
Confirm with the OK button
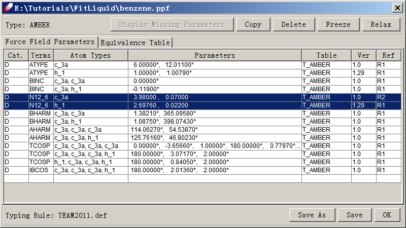(387, 215)
